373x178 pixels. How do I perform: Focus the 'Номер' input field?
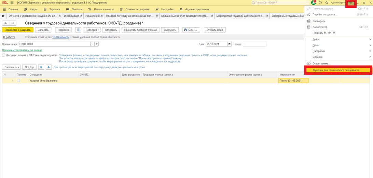[x=254, y=44]
